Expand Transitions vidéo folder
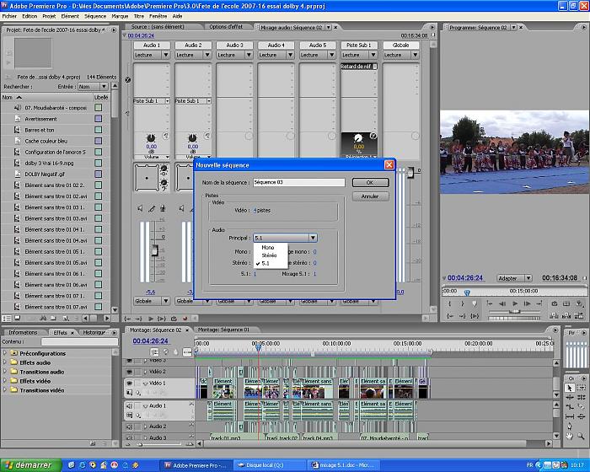The width and height of the screenshot is (590, 472). [5, 390]
